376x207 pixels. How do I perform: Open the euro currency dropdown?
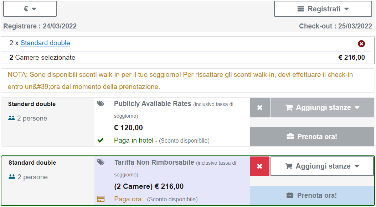pos(30,9)
